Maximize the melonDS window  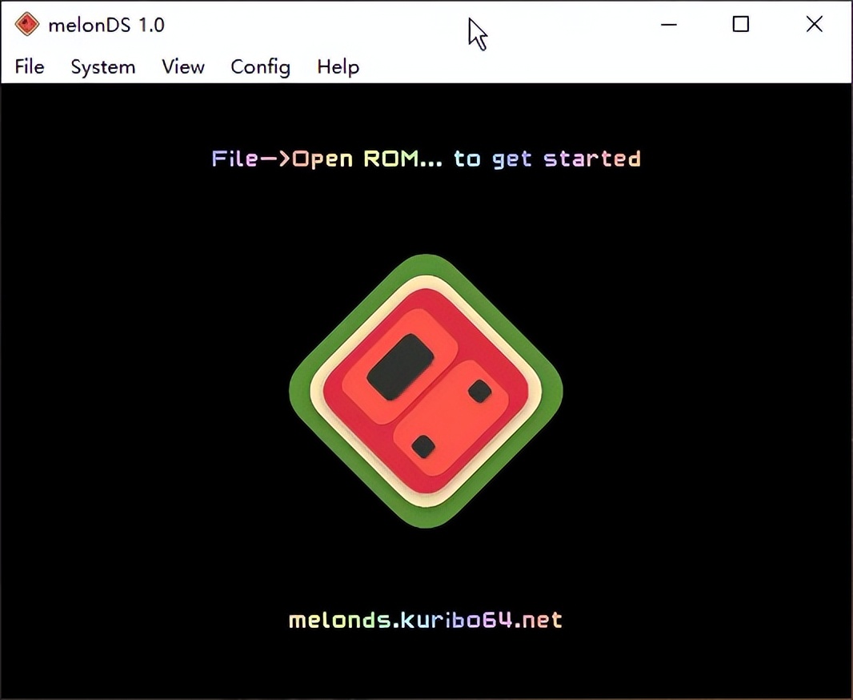pos(741,25)
